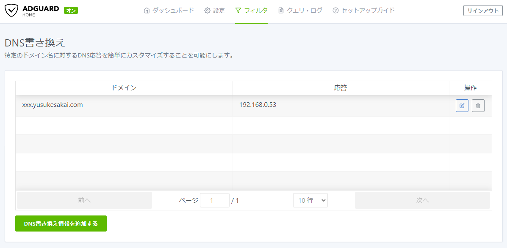The width and height of the screenshot is (507, 248).
Task: Switch to the クエリ・ログ page
Action: 302,10
